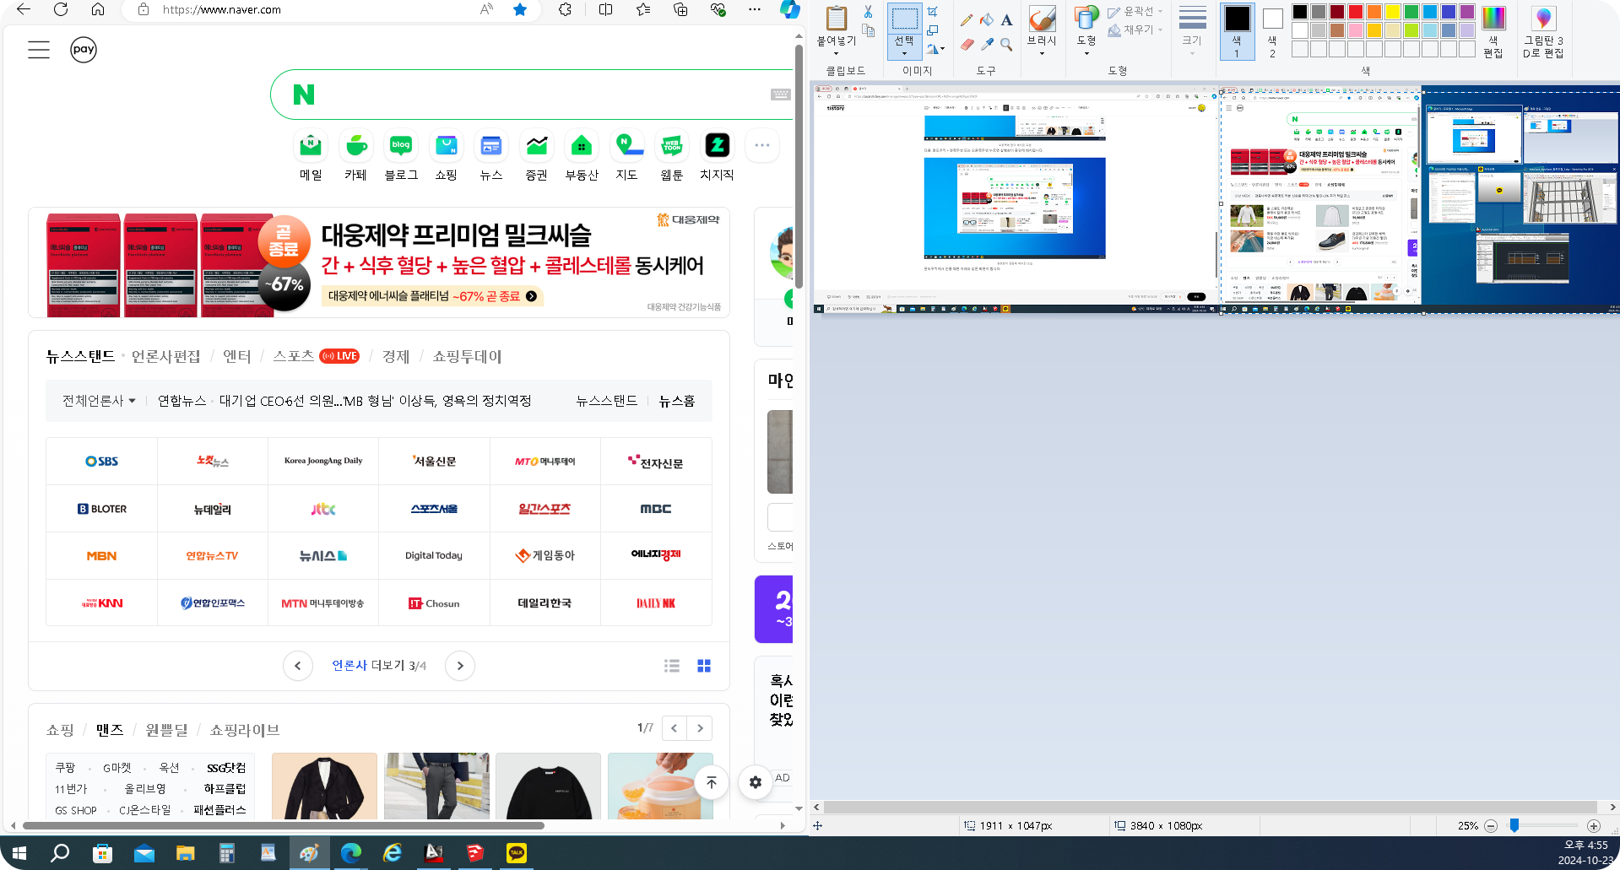Image resolution: width=1620 pixels, height=870 pixels.
Task: Open Naver Mail (메일) shortcut
Action: (311, 157)
